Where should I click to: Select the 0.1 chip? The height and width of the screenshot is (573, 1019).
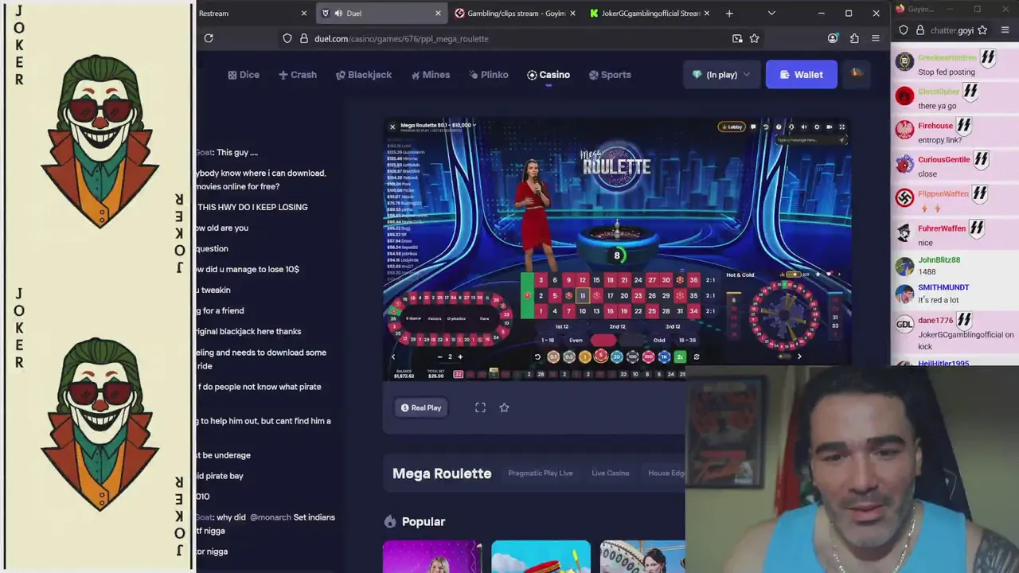point(553,357)
